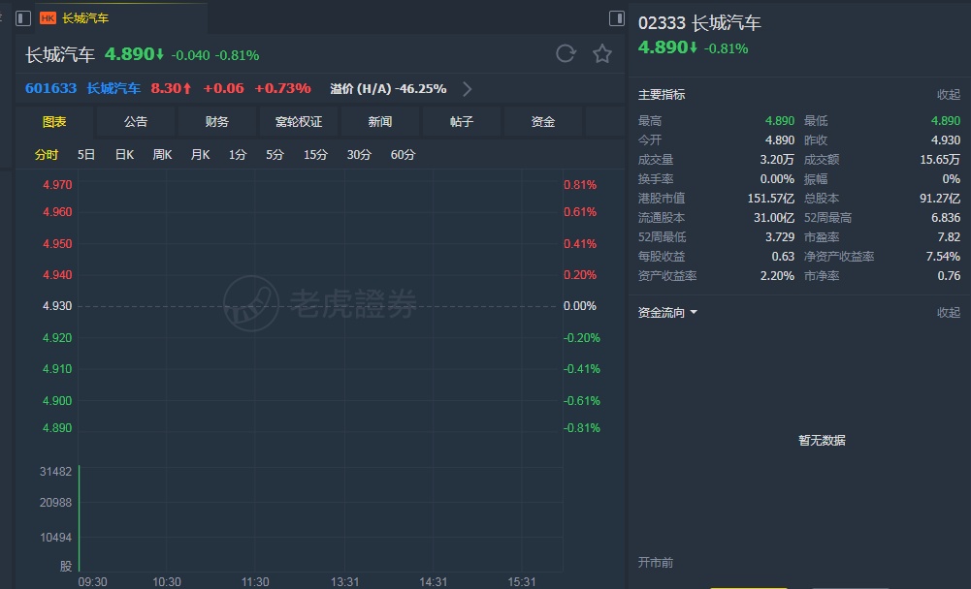This screenshot has height=589, width=971.
Task: Select the 5分 chart interval
Action: tap(275, 155)
